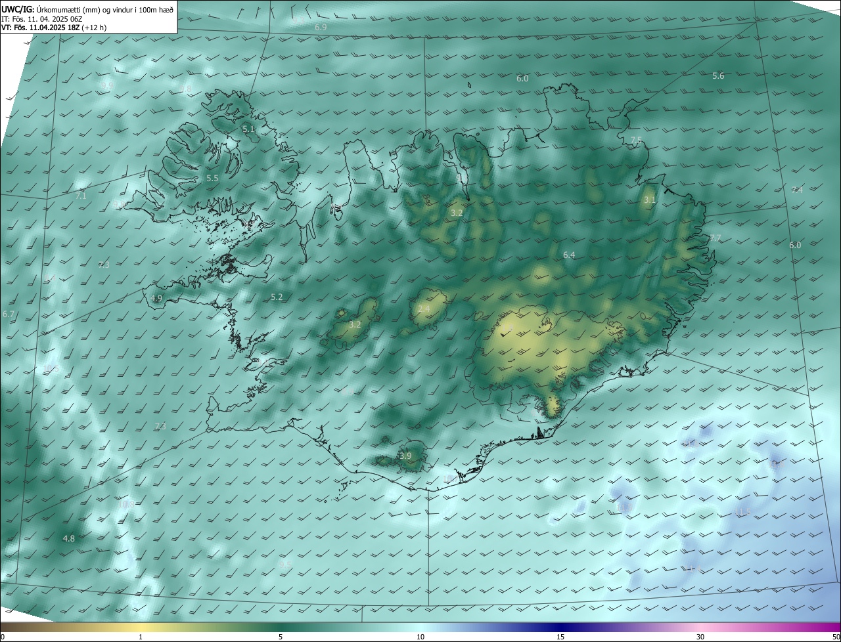Click the 6.4 value in the central highlands

569,255
